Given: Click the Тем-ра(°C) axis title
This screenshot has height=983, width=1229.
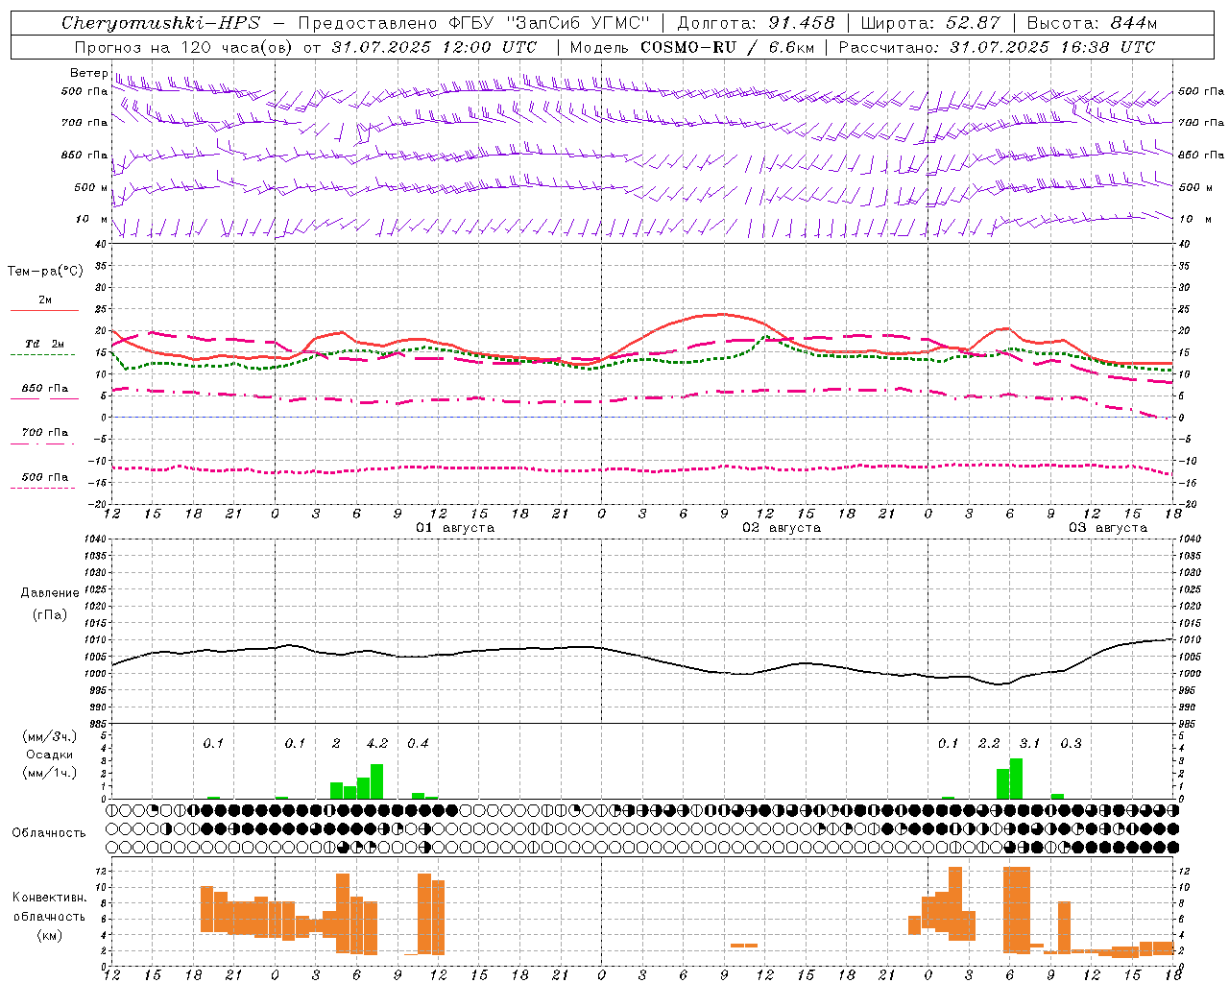Looking at the screenshot, I should pos(45,272).
